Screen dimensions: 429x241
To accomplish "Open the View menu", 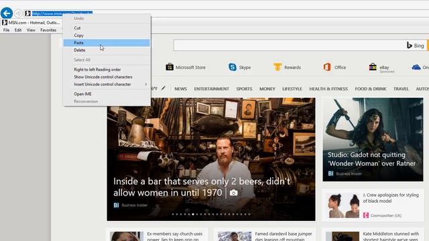I will click(x=31, y=30).
